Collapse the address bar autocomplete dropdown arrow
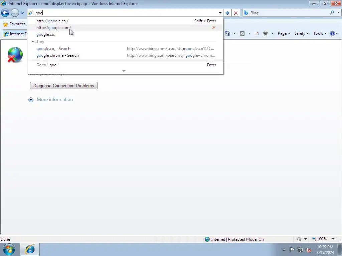342x256 pixels. point(220,13)
